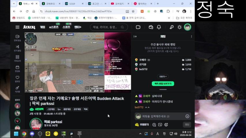Open first followed channel avatar in sidebar

(x=17, y=106)
